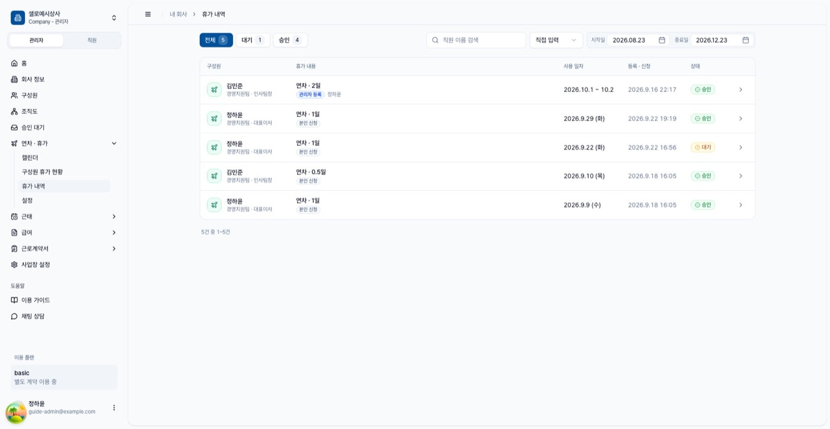Switch to 관리자 mode toggle
Screen dimensions: 830x429
[37, 40]
